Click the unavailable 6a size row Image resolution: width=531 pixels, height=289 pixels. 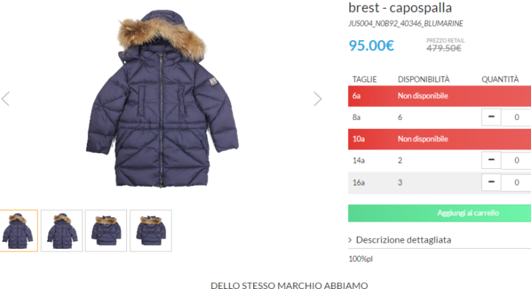point(439,96)
